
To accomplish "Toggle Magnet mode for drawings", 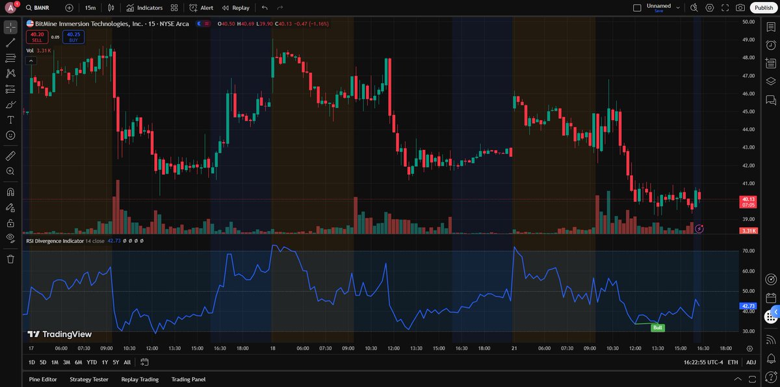I will [10, 192].
